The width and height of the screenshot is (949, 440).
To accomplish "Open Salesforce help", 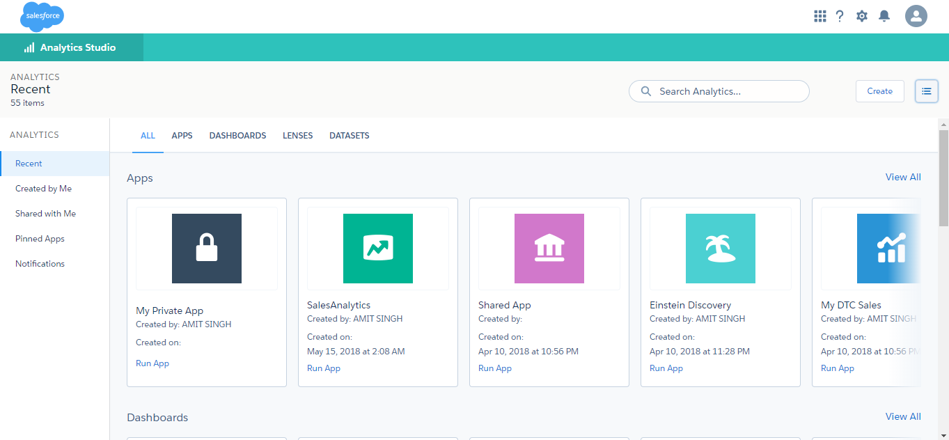I will pyautogui.click(x=840, y=15).
